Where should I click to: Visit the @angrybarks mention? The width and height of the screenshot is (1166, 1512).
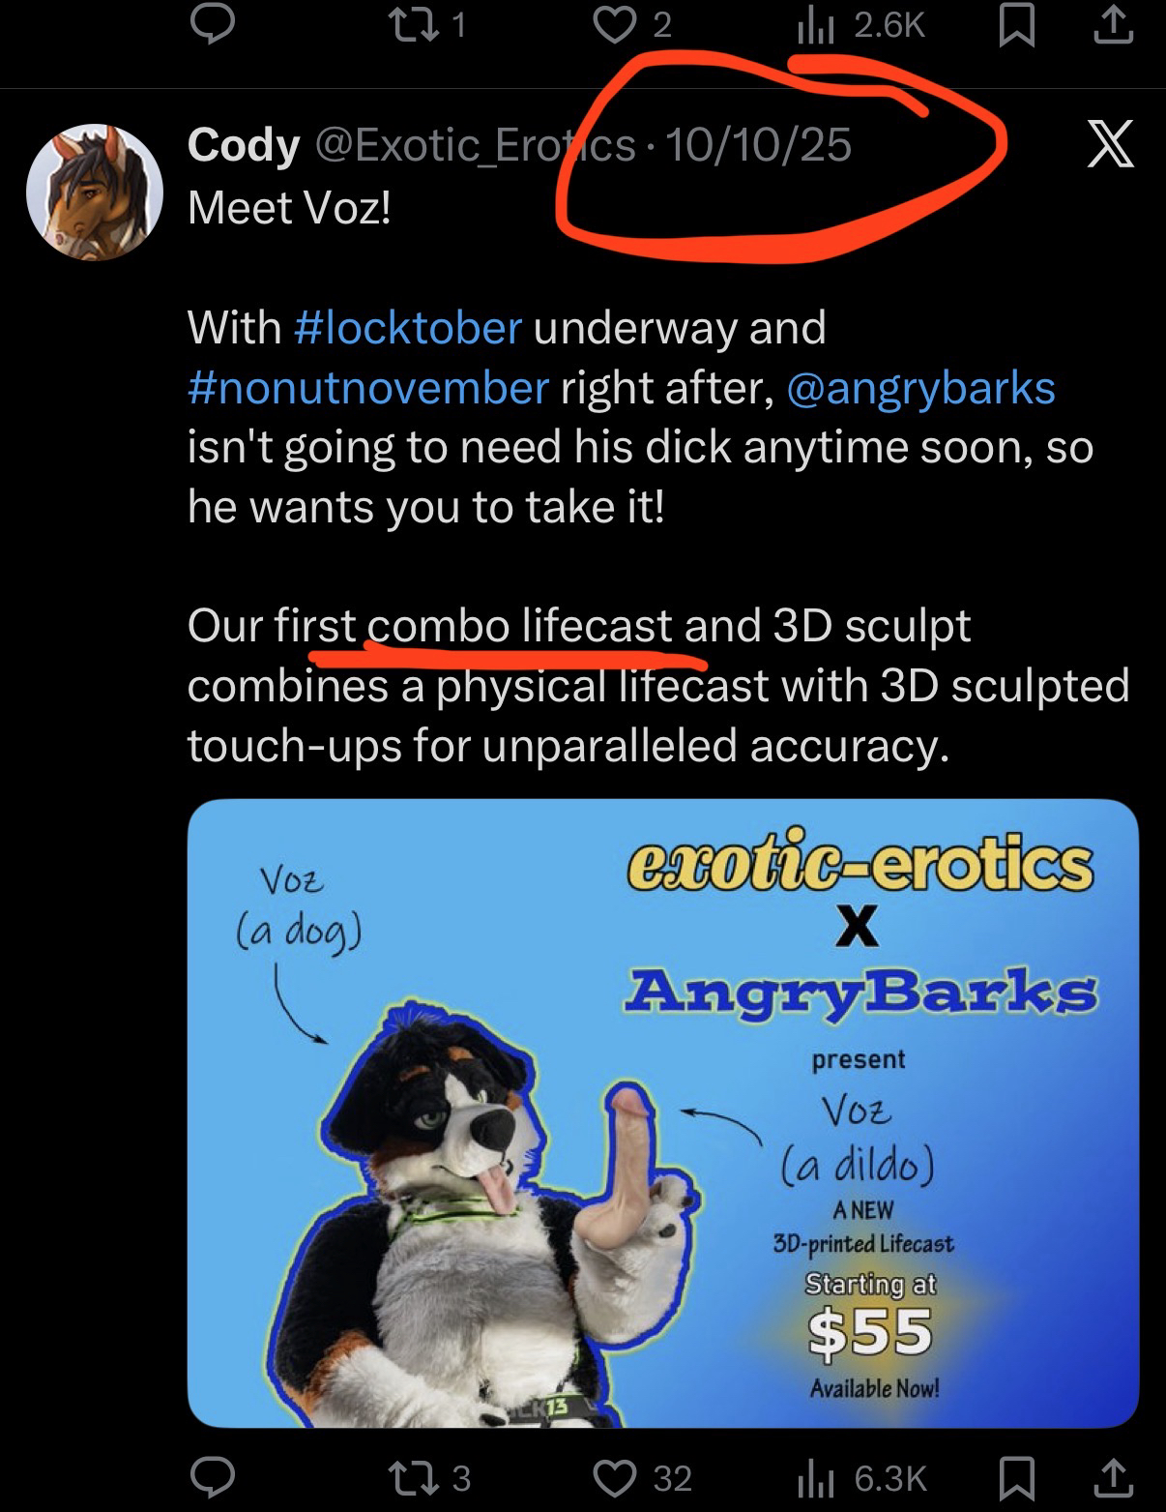pos(920,387)
